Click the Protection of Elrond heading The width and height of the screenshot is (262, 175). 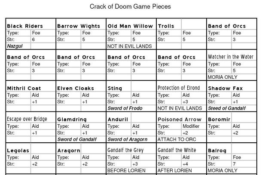point(179,88)
